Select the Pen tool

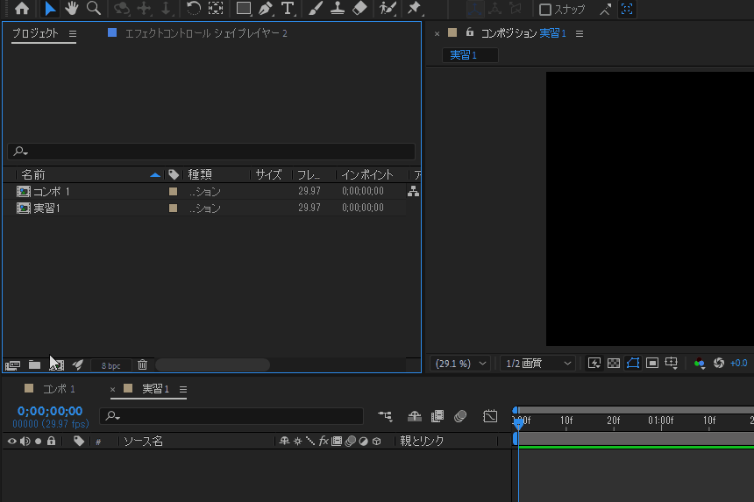[x=266, y=8]
